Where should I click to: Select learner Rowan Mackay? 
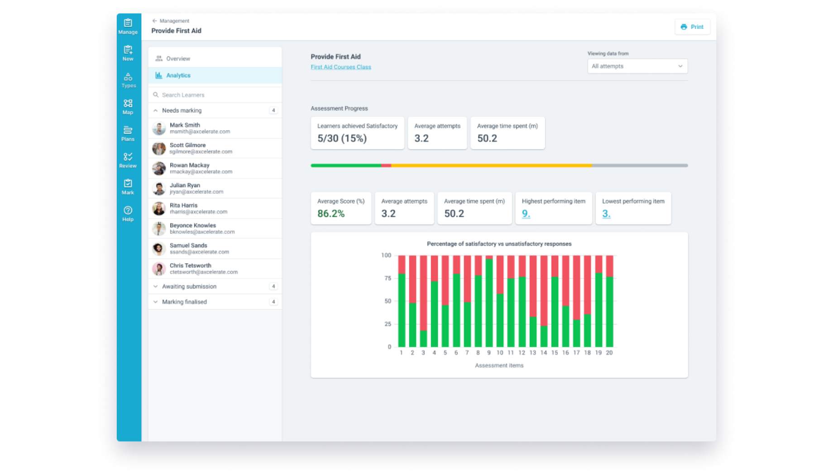click(x=215, y=168)
